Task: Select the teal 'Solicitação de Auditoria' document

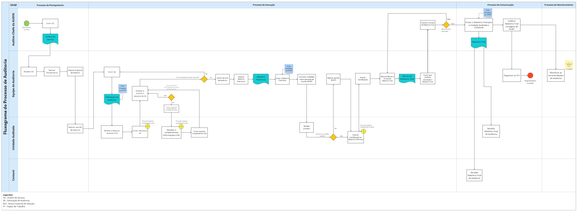Action: pos(112,99)
